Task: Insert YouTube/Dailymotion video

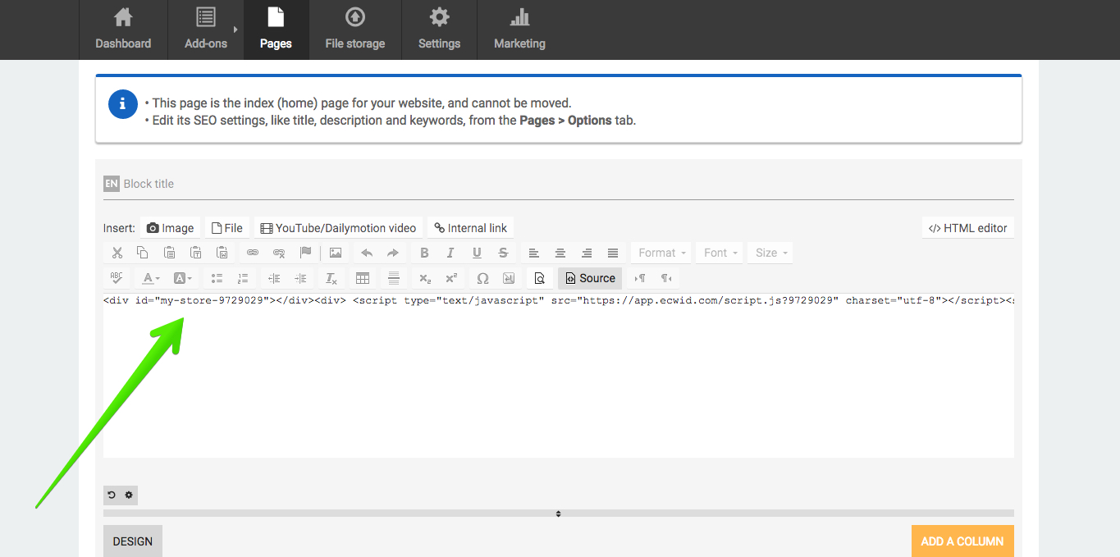Action: [338, 228]
